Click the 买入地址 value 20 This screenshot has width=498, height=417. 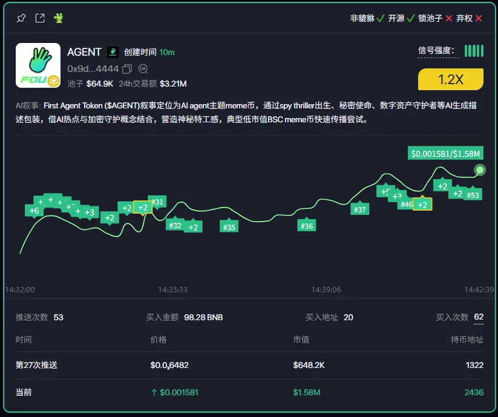349,317
